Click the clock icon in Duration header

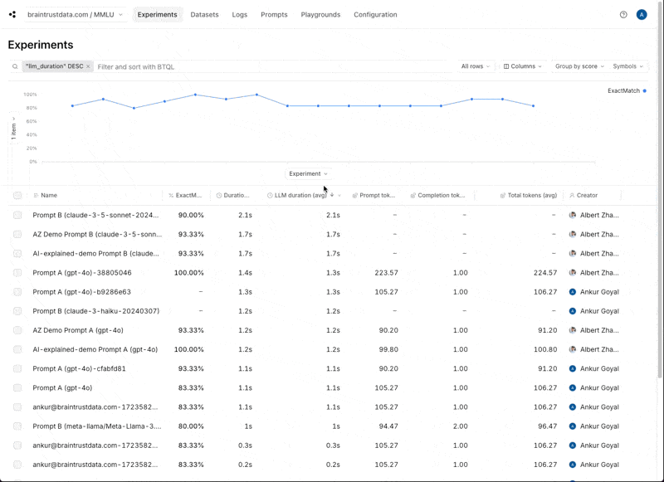coord(219,196)
